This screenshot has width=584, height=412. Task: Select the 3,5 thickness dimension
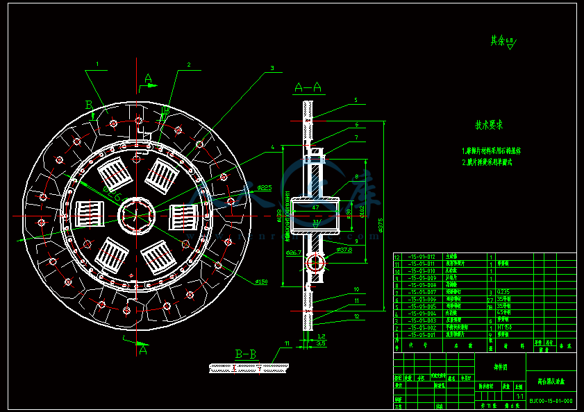click(x=322, y=343)
